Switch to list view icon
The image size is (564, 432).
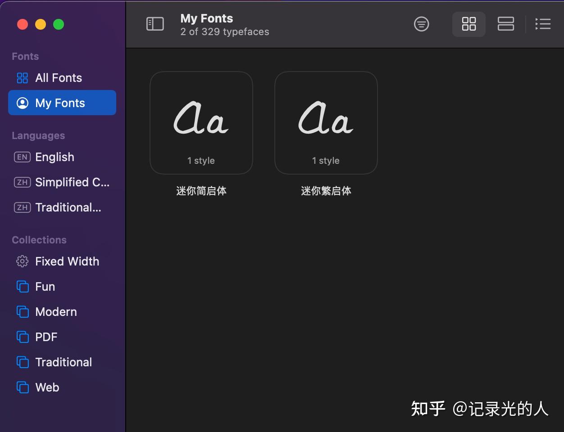tap(505, 24)
